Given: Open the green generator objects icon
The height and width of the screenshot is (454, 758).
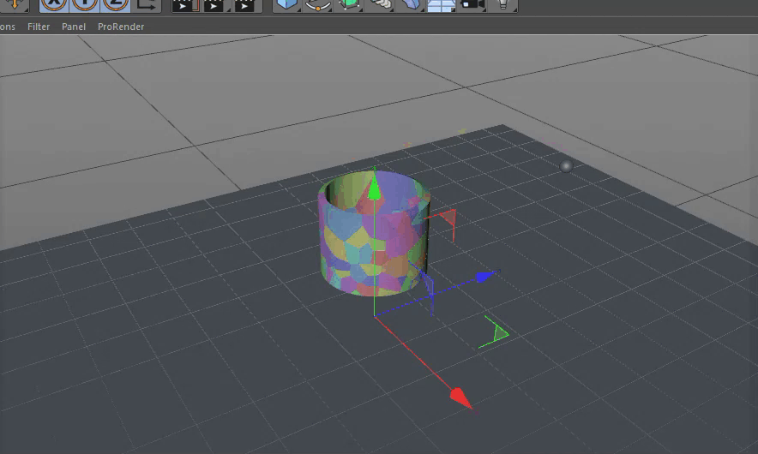Looking at the screenshot, I should pyautogui.click(x=349, y=4).
